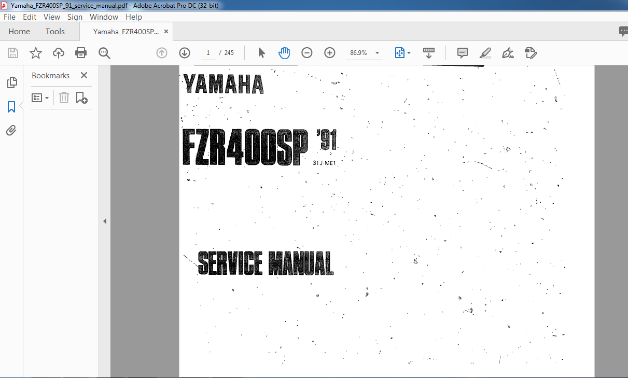
Task: Select the Yamaha_FZR400SP document tab
Action: pyautogui.click(x=126, y=32)
